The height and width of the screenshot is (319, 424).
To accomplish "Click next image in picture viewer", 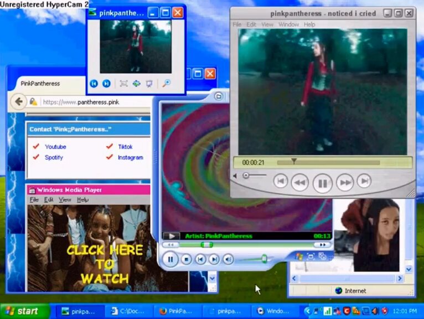I will [106, 84].
